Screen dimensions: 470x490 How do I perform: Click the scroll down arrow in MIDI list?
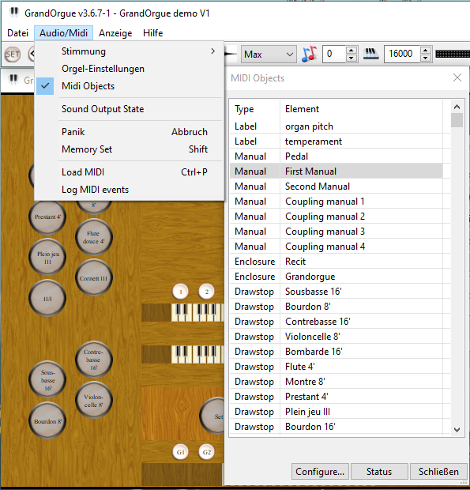pos(457,430)
